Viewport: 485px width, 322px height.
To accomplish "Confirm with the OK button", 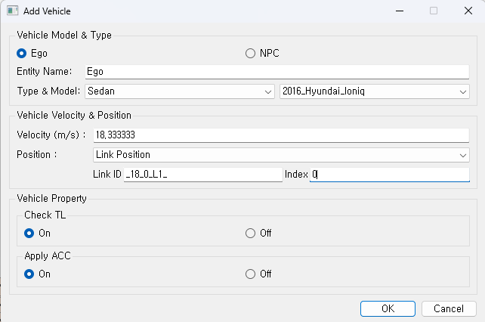I will click(x=388, y=308).
